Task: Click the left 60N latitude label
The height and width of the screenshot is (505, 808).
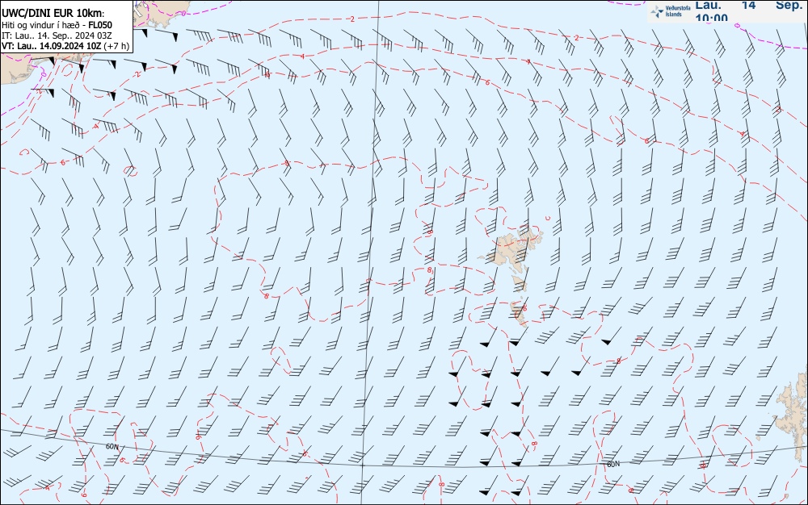Action: click(x=112, y=446)
